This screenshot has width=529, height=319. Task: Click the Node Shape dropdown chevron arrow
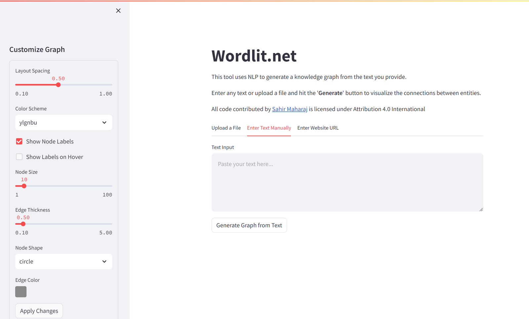(x=104, y=261)
